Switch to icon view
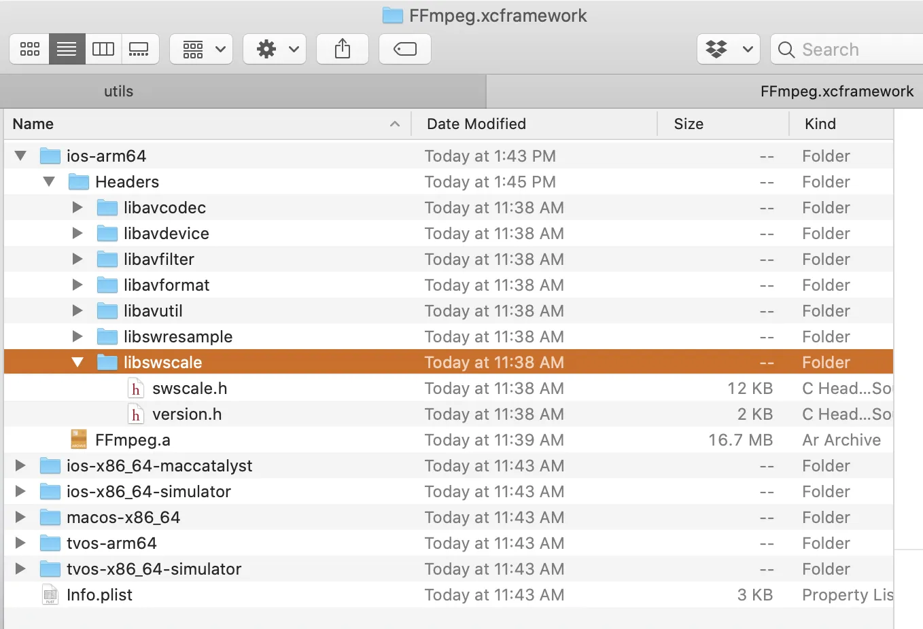Image resolution: width=923 pixels, height=629 pixels. pyautogui.click(x=30, y=49)
